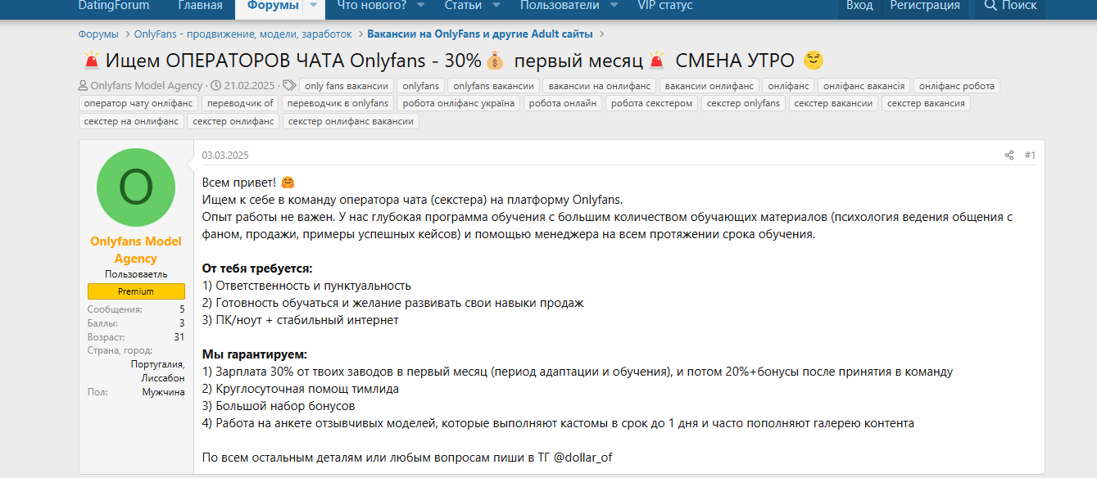
Task: Select the standalone "онліфанс" tag
Action: [788, 86]
